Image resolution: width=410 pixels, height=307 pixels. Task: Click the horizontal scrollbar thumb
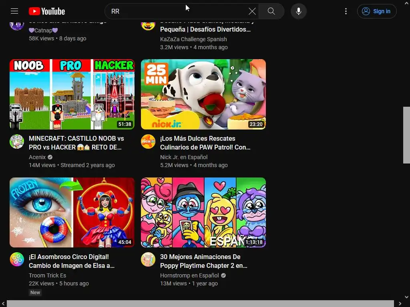(200, 304)
